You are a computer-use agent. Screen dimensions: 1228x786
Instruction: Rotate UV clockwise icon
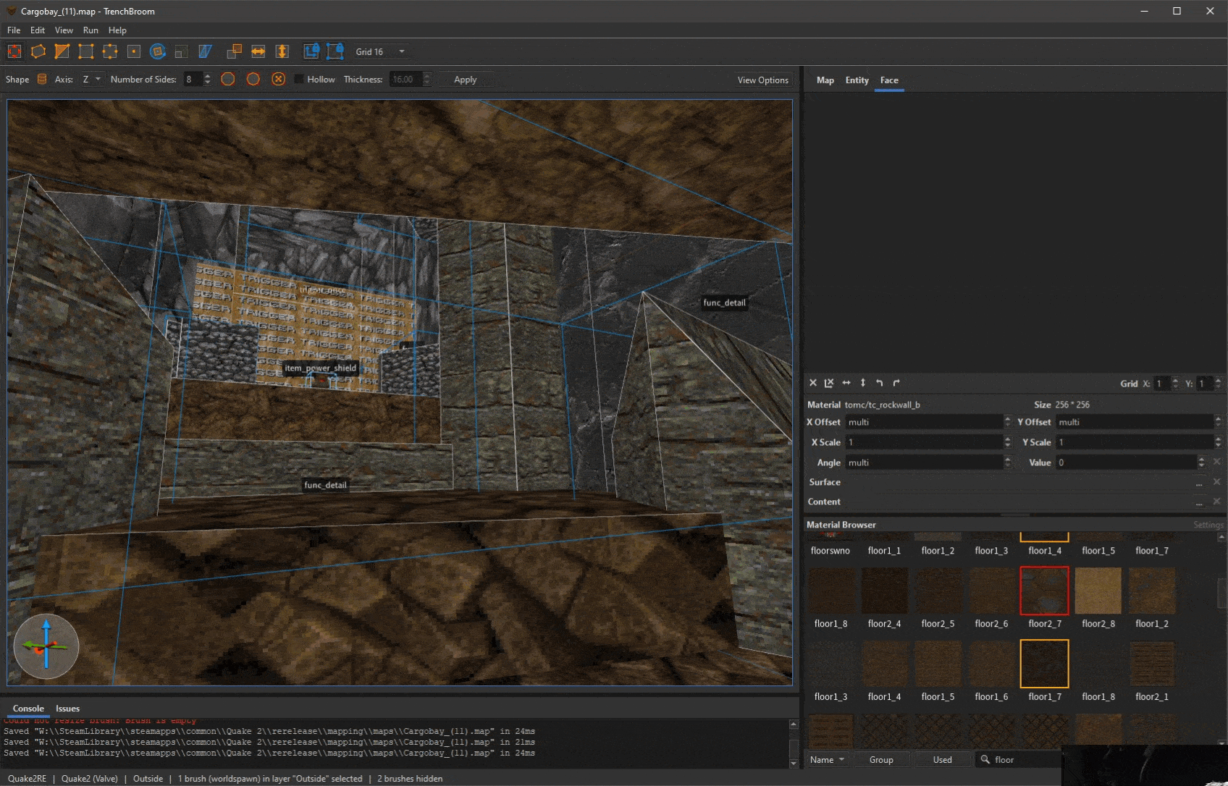click(896, 383)
